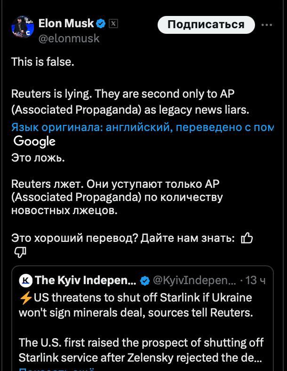Open quoted post about Starlink minerals deal
The width and height of the screenshot is (287, 371).
141,329
